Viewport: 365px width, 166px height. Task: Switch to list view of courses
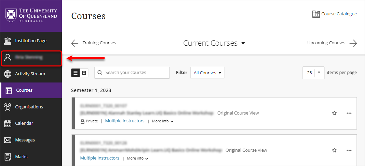(x=76, y=73)
